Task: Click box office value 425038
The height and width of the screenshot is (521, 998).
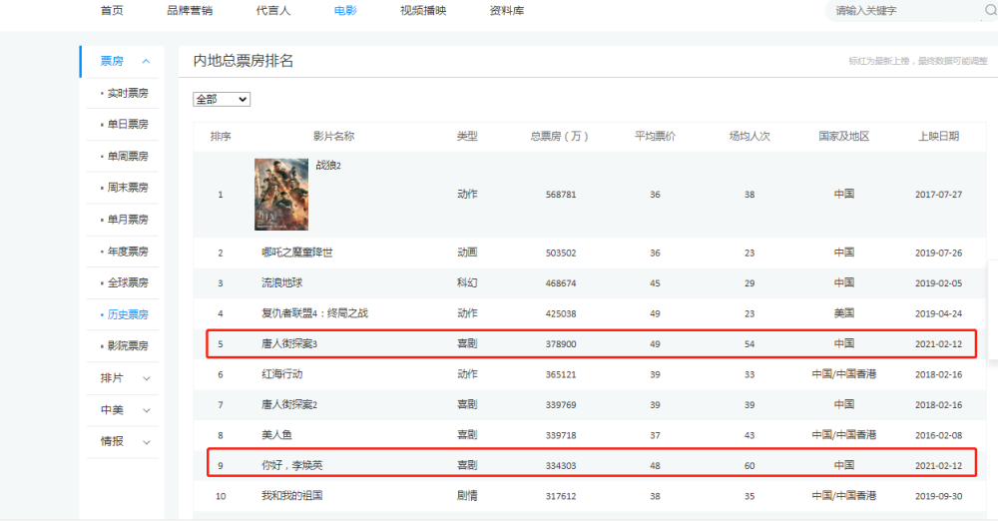Action: 561,314
